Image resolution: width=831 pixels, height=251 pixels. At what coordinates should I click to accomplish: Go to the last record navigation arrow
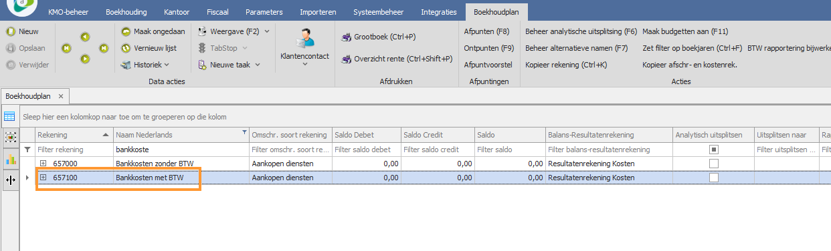(104, 48)
